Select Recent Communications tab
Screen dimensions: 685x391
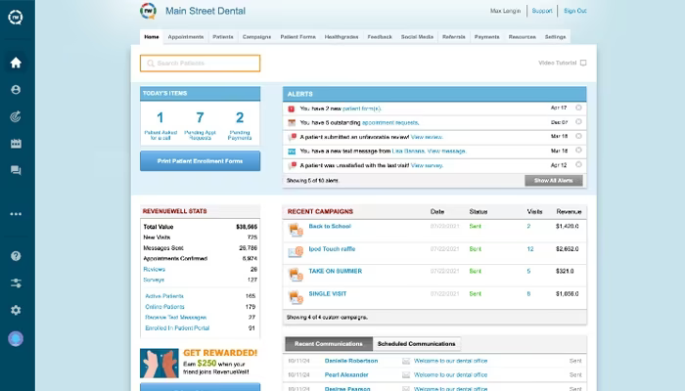(x=329, y=344)
